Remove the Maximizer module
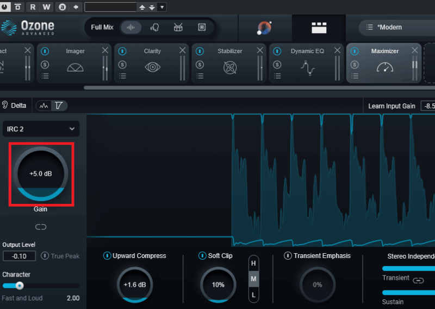The width and height of the screenshot is (435, 309). (415, 50)
